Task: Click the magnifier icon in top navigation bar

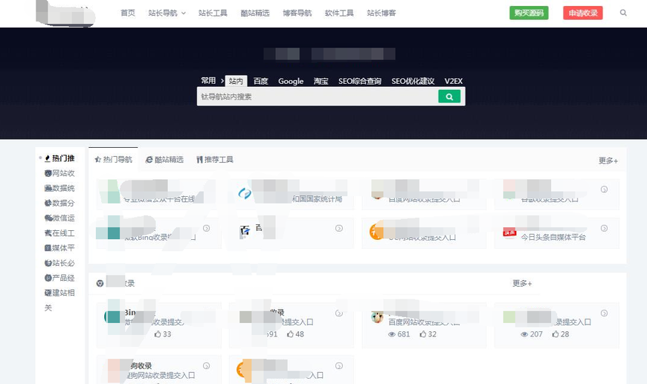Action: pos(623,13)
